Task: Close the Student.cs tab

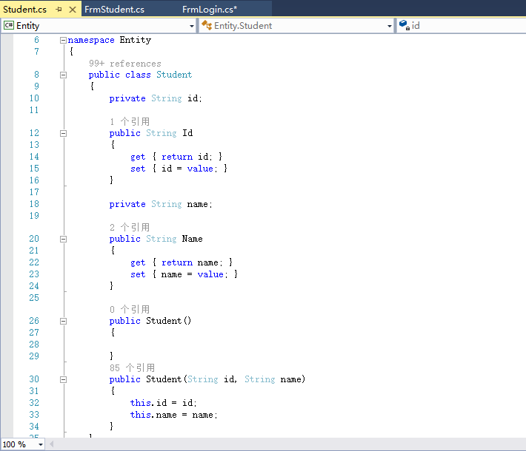Action: [x=72, y=10]
